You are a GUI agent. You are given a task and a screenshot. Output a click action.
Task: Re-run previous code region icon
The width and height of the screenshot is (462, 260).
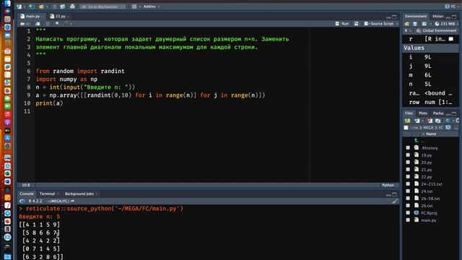pyautogui.click(x=356, y=24)
